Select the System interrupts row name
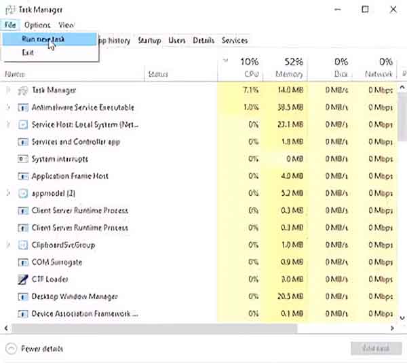Viewport: 407px width, 363px height. 60,159
